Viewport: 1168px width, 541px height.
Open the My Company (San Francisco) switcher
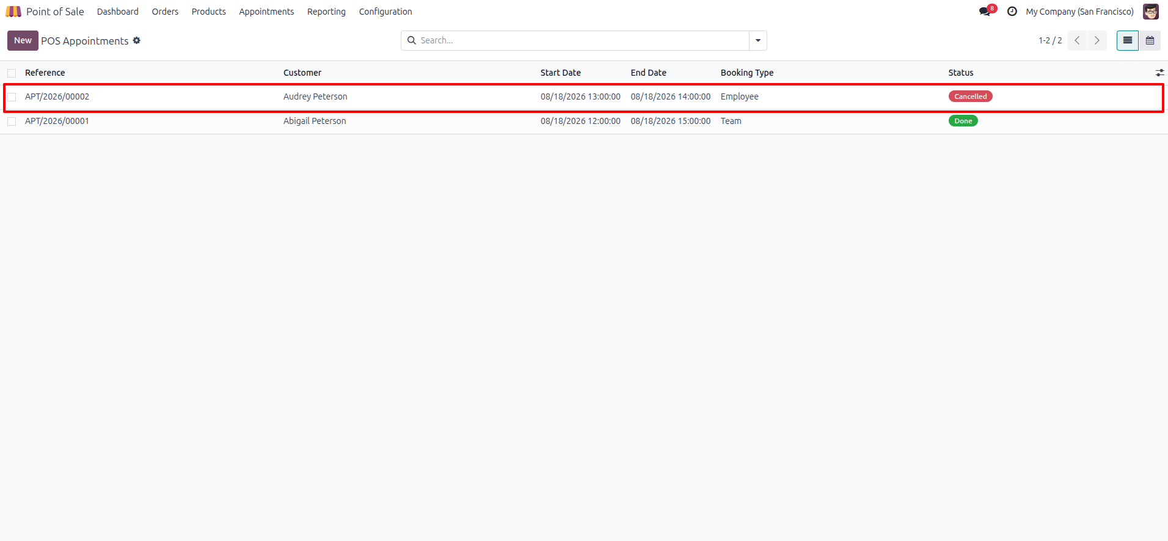click(x=1079, y=12)
